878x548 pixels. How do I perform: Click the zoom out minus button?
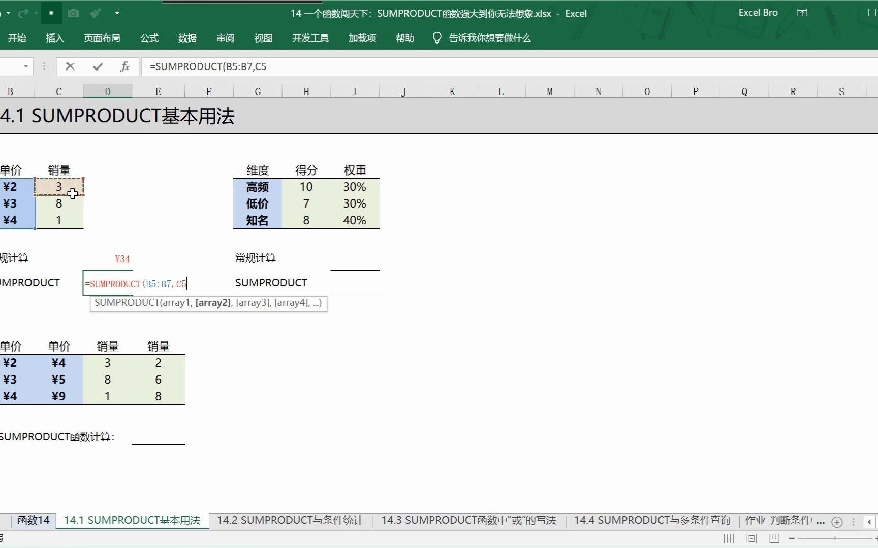[x=792, y=538]
